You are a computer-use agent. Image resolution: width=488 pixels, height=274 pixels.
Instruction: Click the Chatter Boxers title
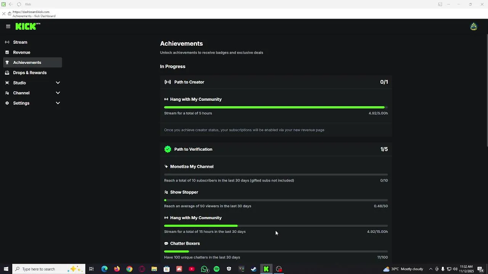coord(185,244)
